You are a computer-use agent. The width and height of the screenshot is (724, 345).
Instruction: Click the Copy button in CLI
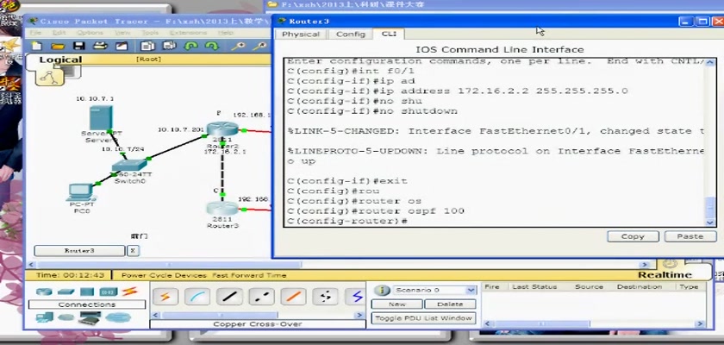tap(633, 236)
